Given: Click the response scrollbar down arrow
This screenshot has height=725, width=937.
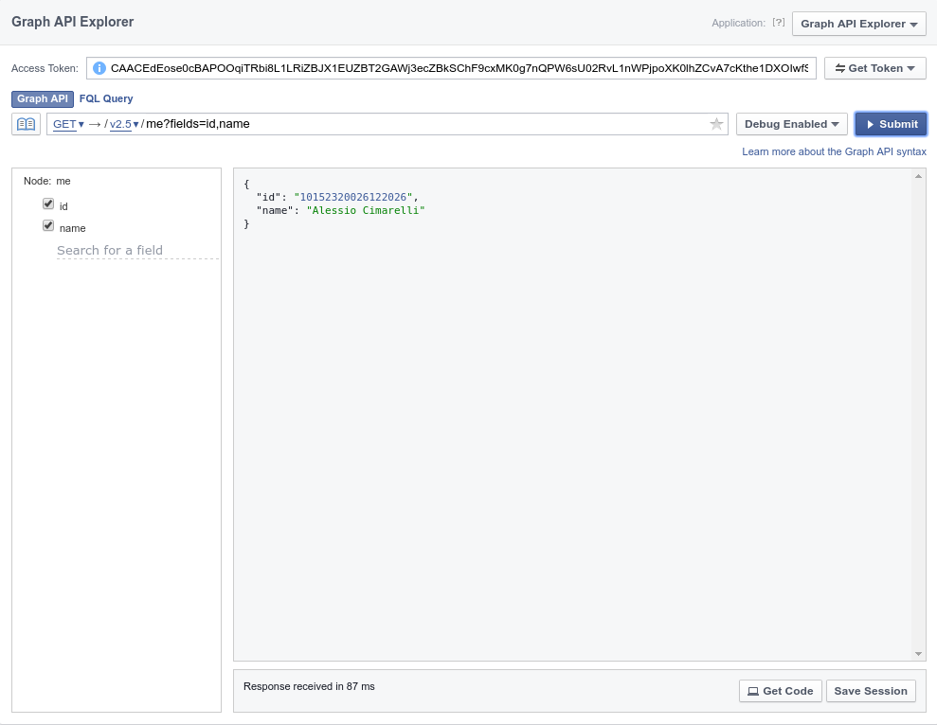Looking at the screenshot, I should pyautogui.click(x=918, y=653).
